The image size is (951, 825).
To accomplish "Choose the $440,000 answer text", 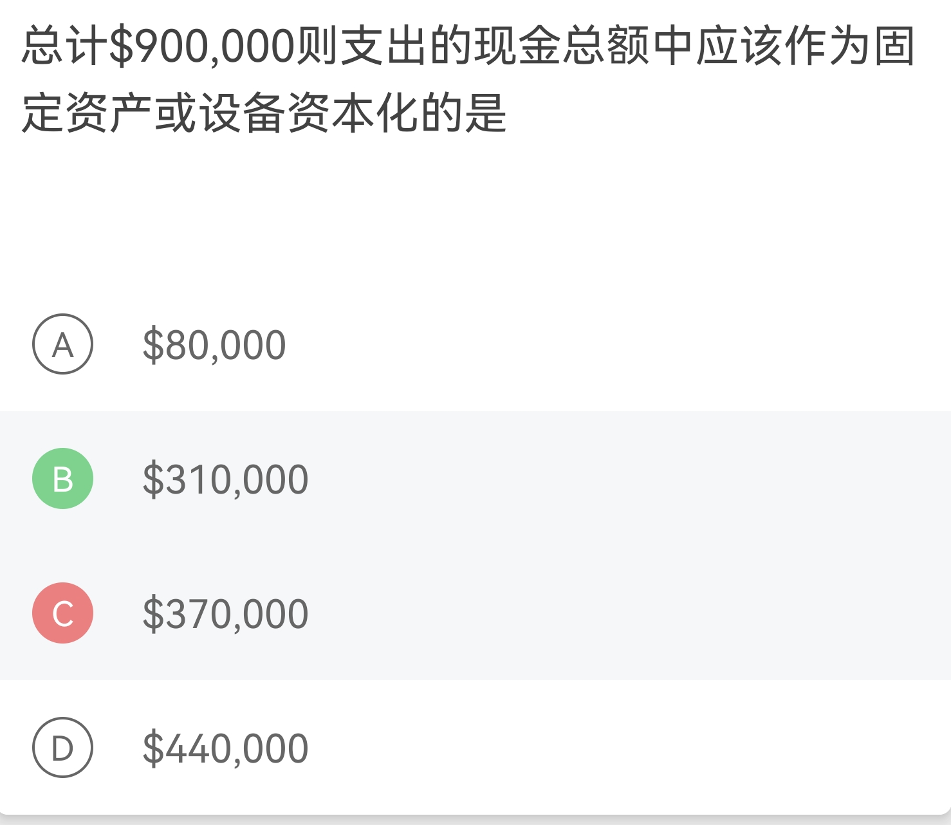I will 225,748.
